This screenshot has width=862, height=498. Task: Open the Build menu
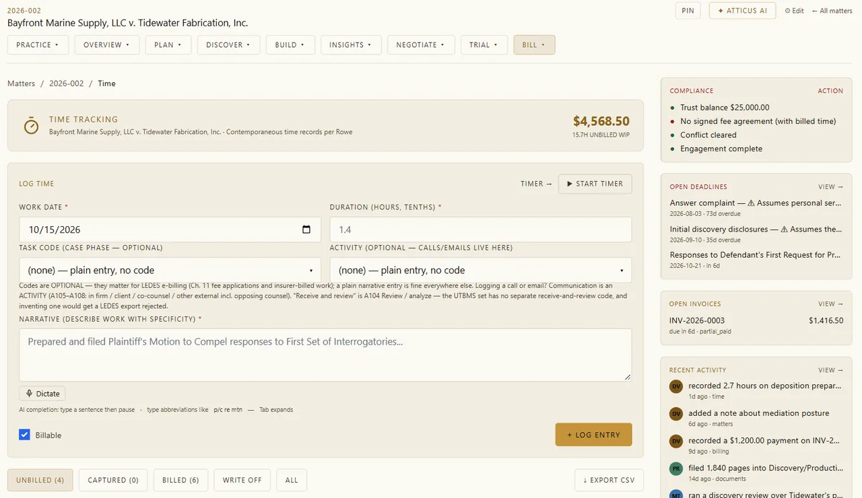[x=290, y=45]
